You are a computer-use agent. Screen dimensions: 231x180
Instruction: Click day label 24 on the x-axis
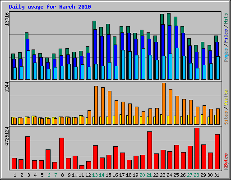pyautogui.click(x=169, y=175)
